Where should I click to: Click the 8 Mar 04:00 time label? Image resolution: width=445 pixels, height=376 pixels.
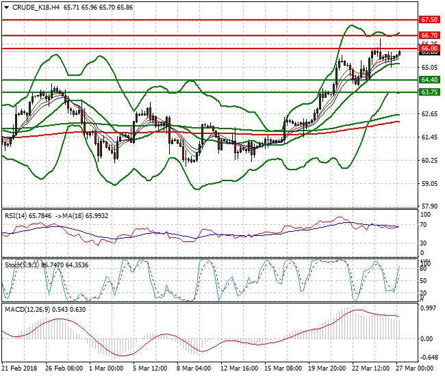[194, 368]
